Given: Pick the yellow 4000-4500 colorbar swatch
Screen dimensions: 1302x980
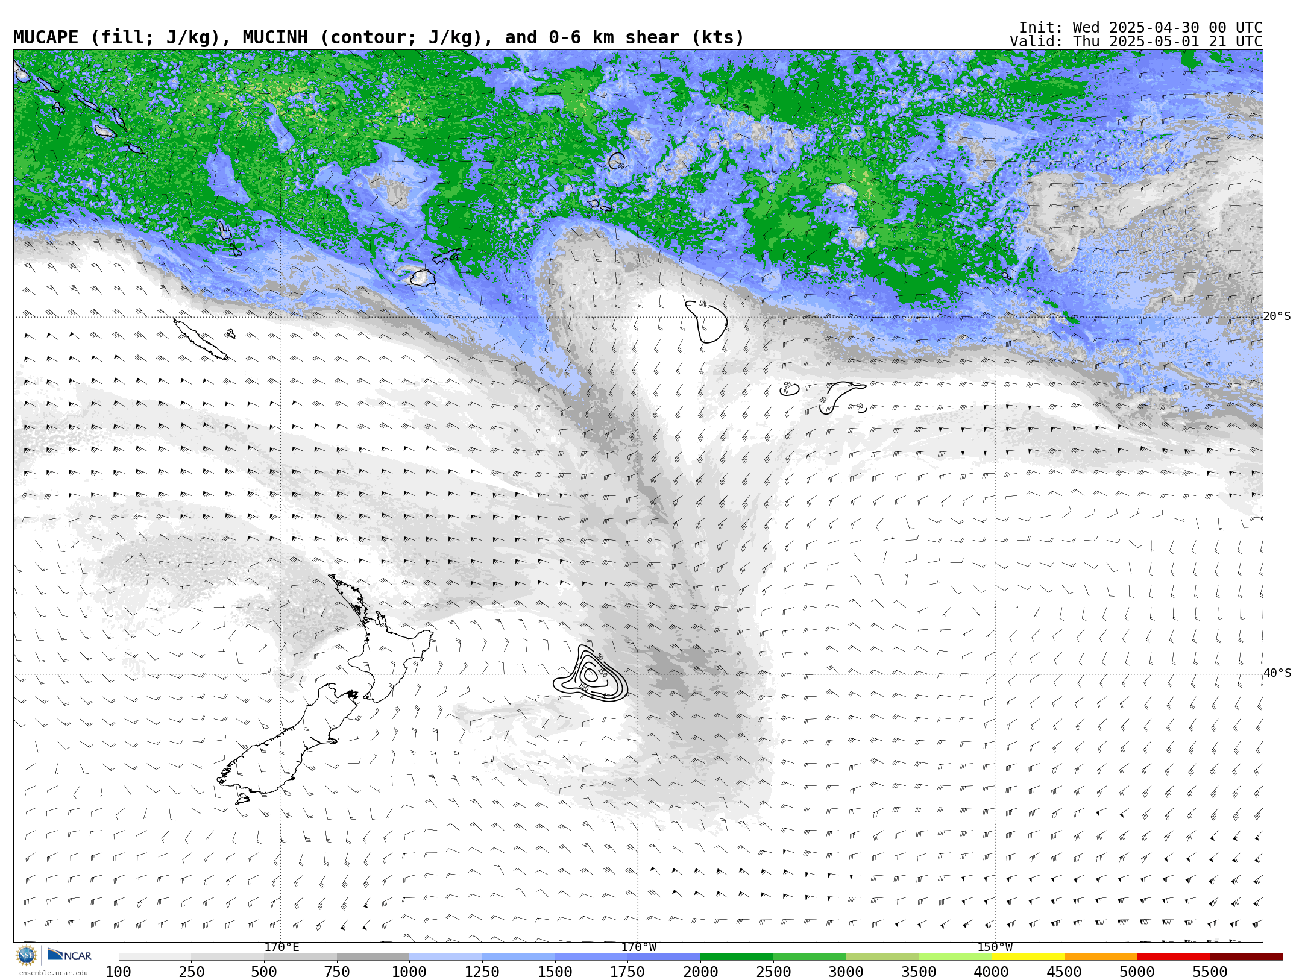Looking at the screenshot, I should pyautogui.click(x=1028, y=956).
